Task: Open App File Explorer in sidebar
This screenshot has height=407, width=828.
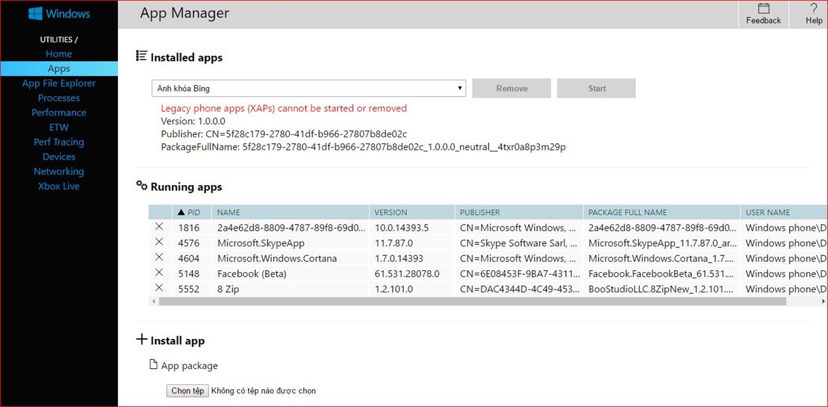Action: coord(59,83)
